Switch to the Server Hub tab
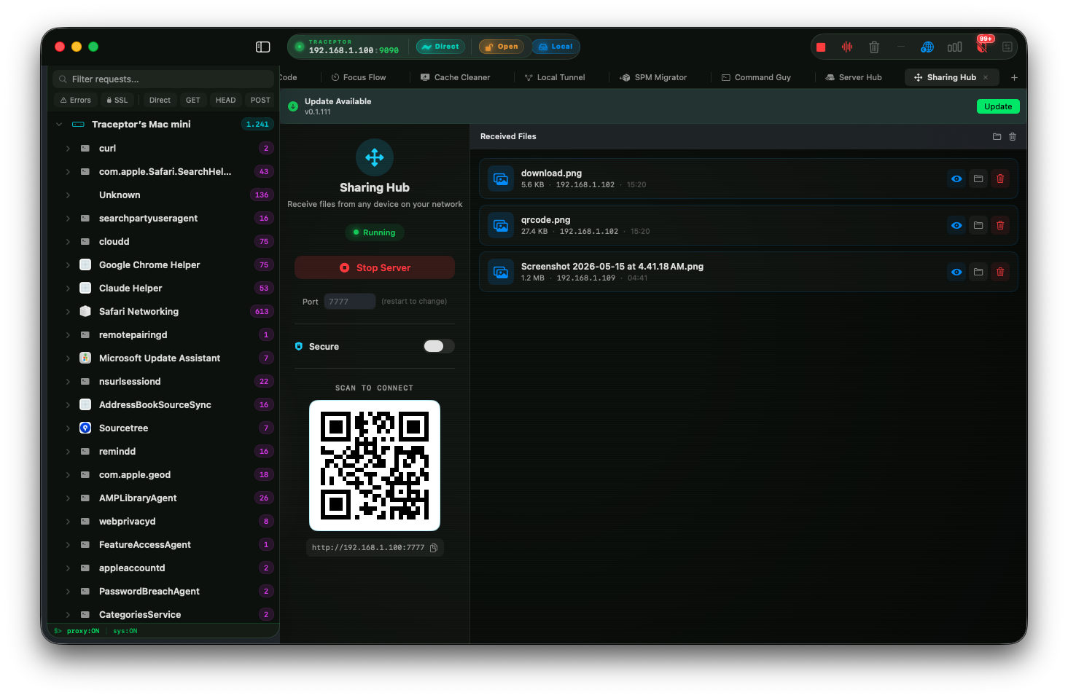Viewport: 1068px width, 698px height. 854,77
